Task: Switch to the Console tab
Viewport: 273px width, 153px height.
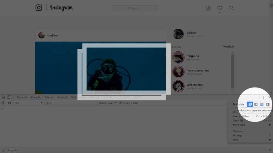Action: (x=36, y=97)
